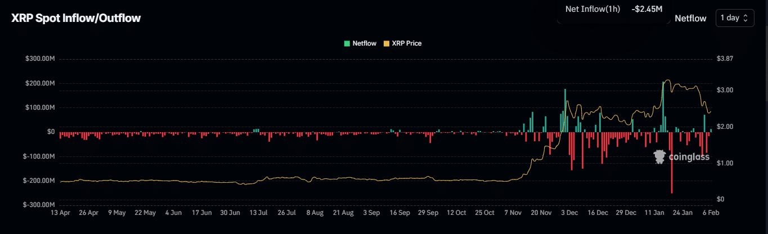Click the -$2.45M net inflow value
Image resolution: width=768 pixels, height=234 pixels.
pyautogui.click(x=646, y=9)
